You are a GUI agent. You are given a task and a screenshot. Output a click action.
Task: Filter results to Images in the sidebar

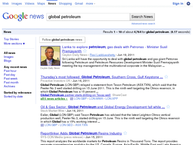click(8, 57)
